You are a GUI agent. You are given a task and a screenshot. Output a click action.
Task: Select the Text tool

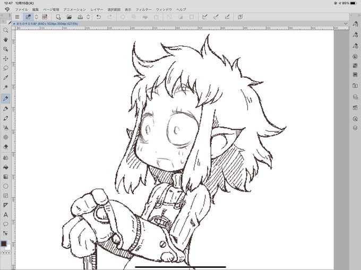pos(5,214)
